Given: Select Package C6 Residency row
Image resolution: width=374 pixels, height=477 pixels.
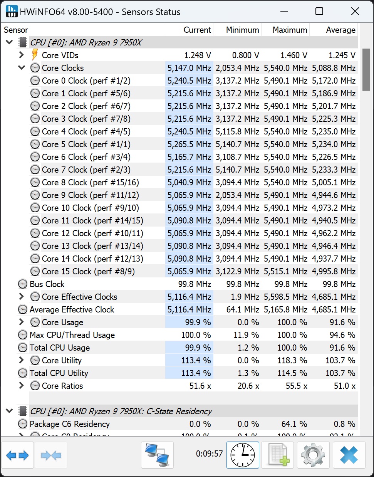Looking at the screenshot, I should [x=69, y=424].
